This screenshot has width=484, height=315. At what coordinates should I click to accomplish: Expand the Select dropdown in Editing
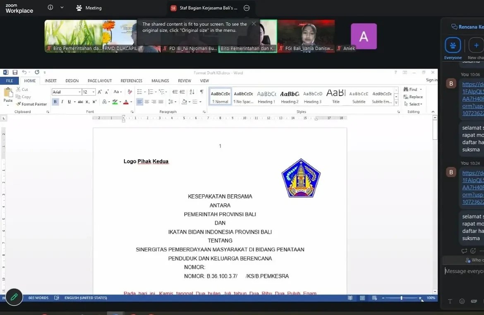(x=413, y=104)
